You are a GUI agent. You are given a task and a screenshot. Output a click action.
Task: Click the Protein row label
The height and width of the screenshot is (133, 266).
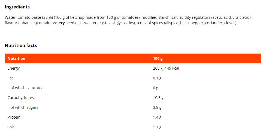pyautogui.click(x=14, y=117)
